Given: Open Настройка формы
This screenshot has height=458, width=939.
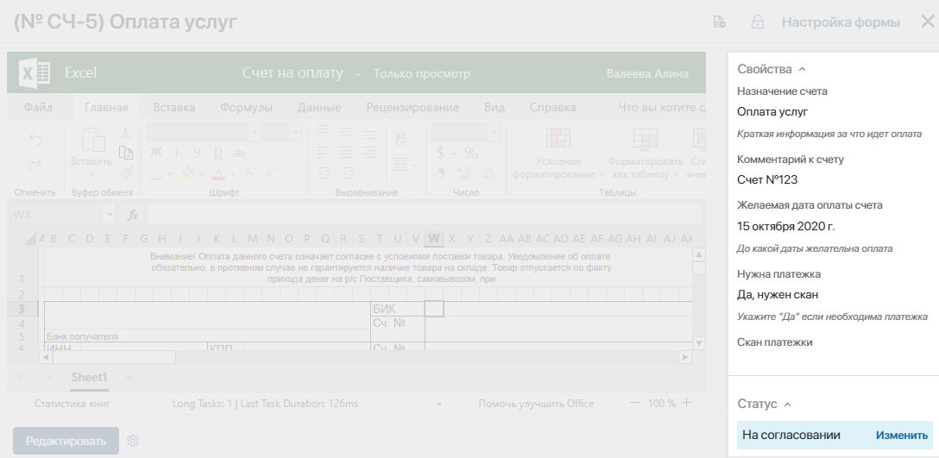Looking at the screenshot, I should (x=841, y=22).
